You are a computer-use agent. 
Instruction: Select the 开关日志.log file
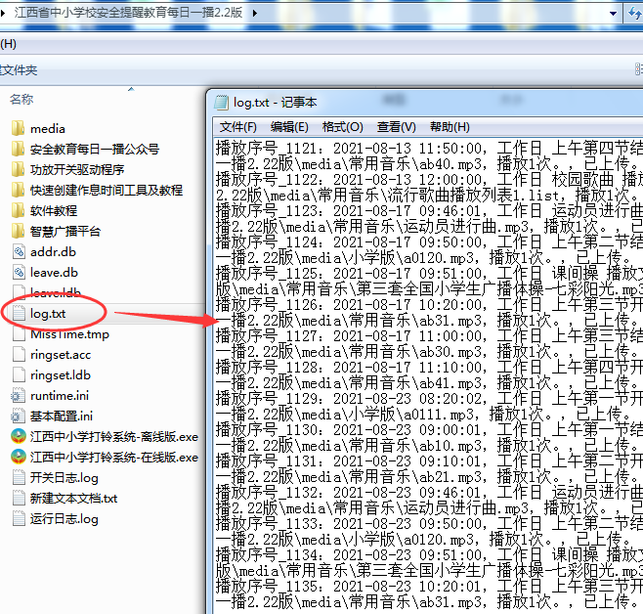(64, 478)
